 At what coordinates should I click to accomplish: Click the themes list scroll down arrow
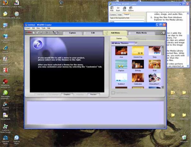click(163, 87)
